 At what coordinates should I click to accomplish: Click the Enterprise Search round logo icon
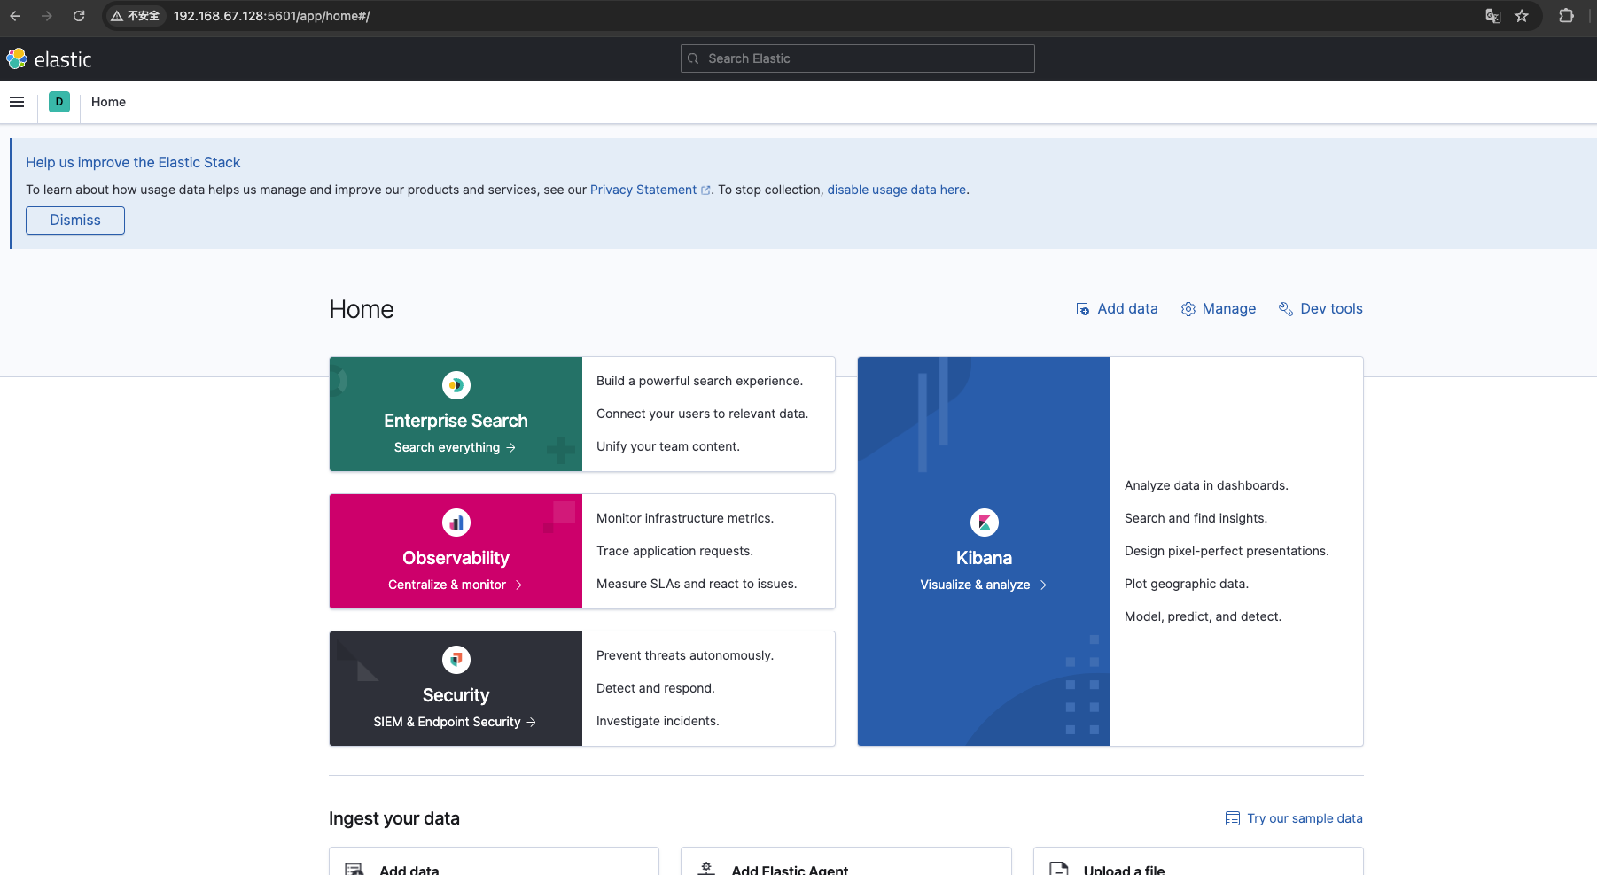pyautogui.click(x=456, y=385)
